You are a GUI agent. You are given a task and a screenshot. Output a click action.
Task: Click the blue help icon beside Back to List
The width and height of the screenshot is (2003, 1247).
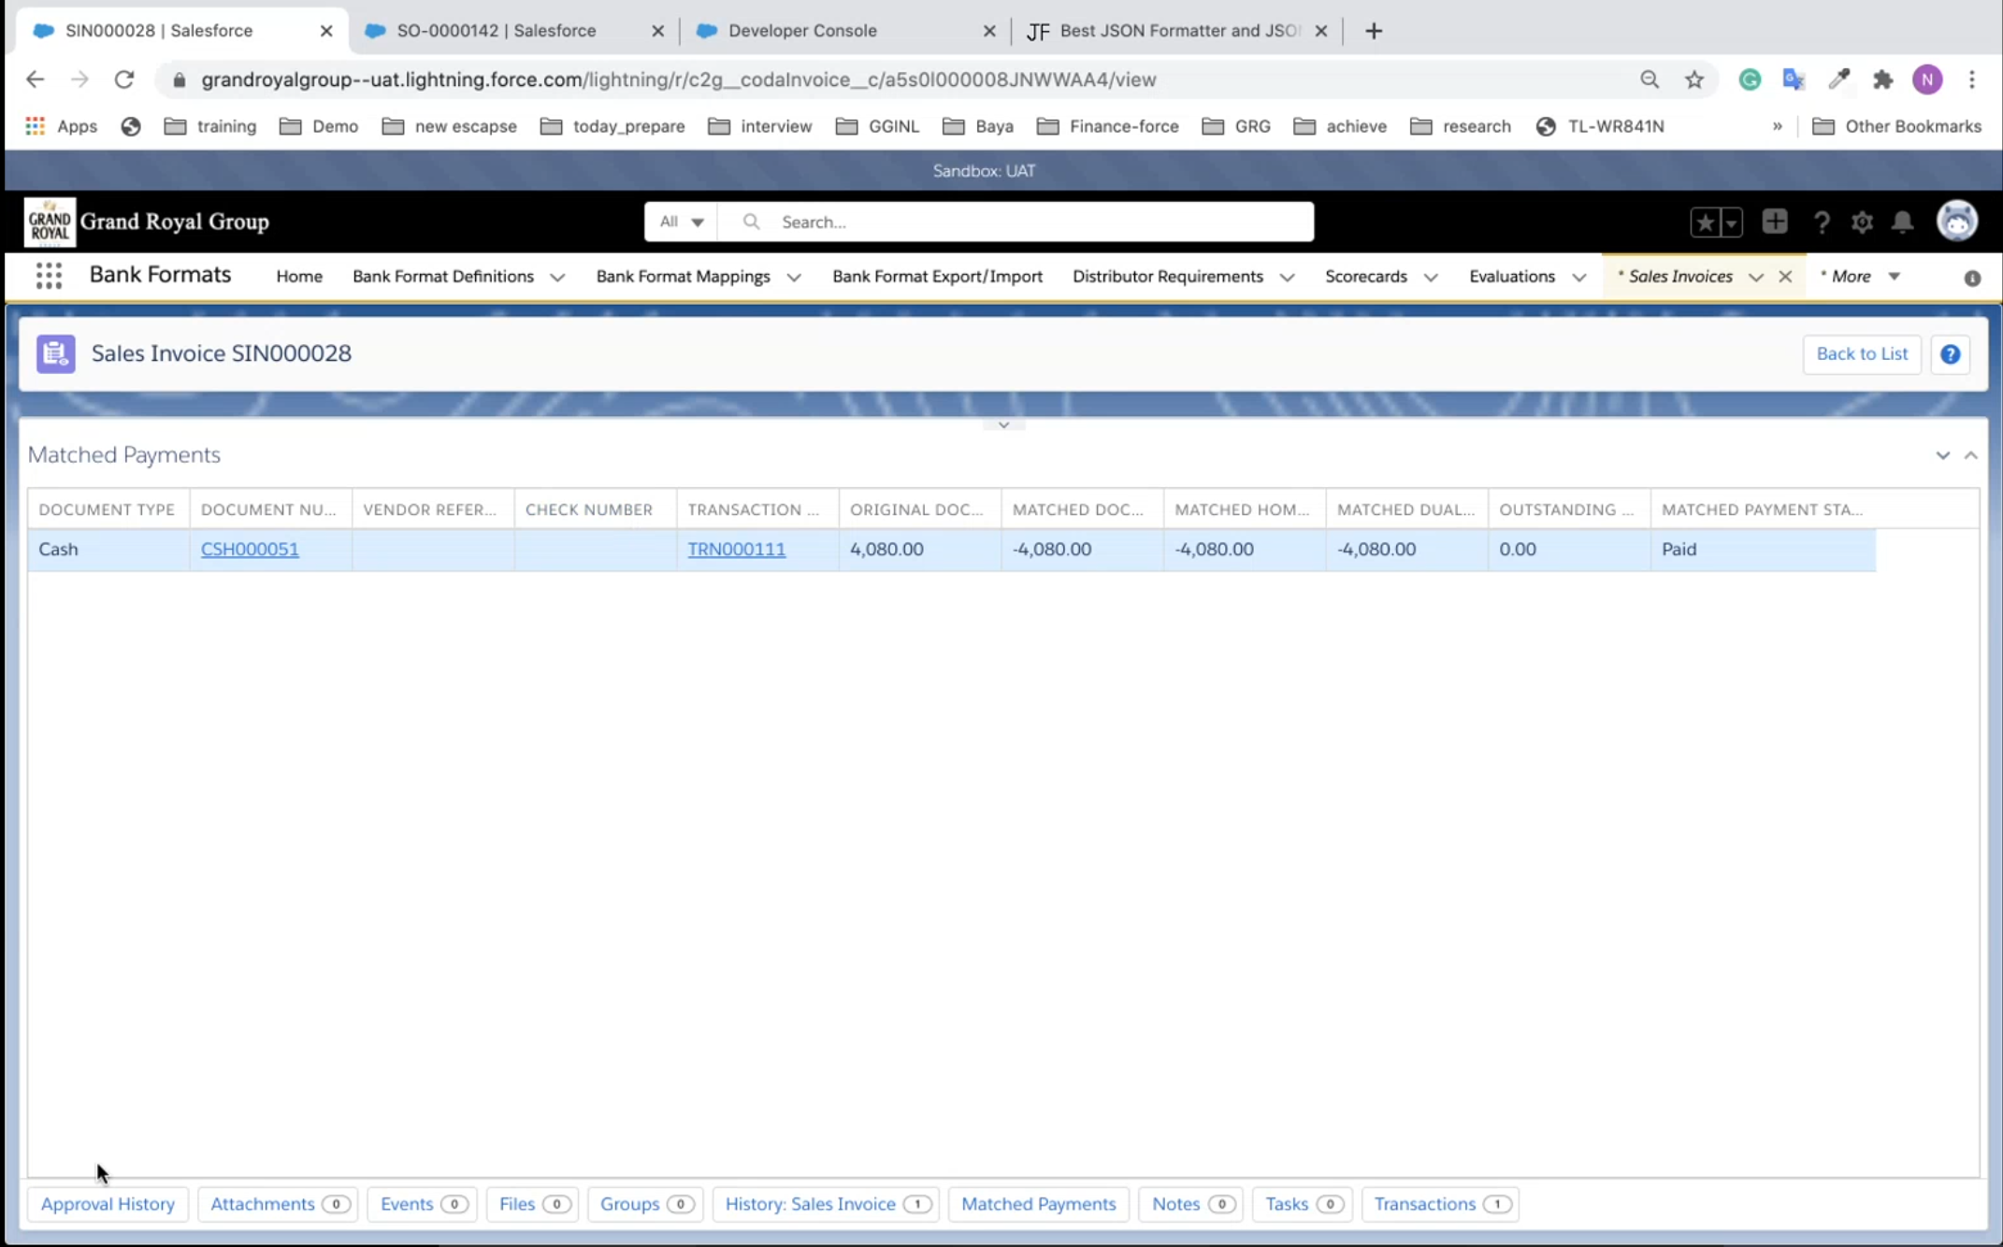point(1950,354)
